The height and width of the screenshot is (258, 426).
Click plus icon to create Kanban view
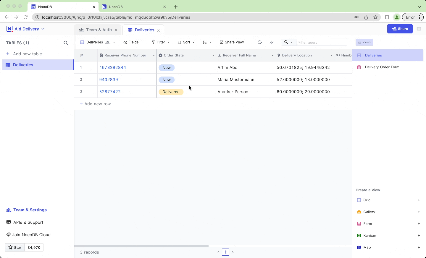coord(419,236)
